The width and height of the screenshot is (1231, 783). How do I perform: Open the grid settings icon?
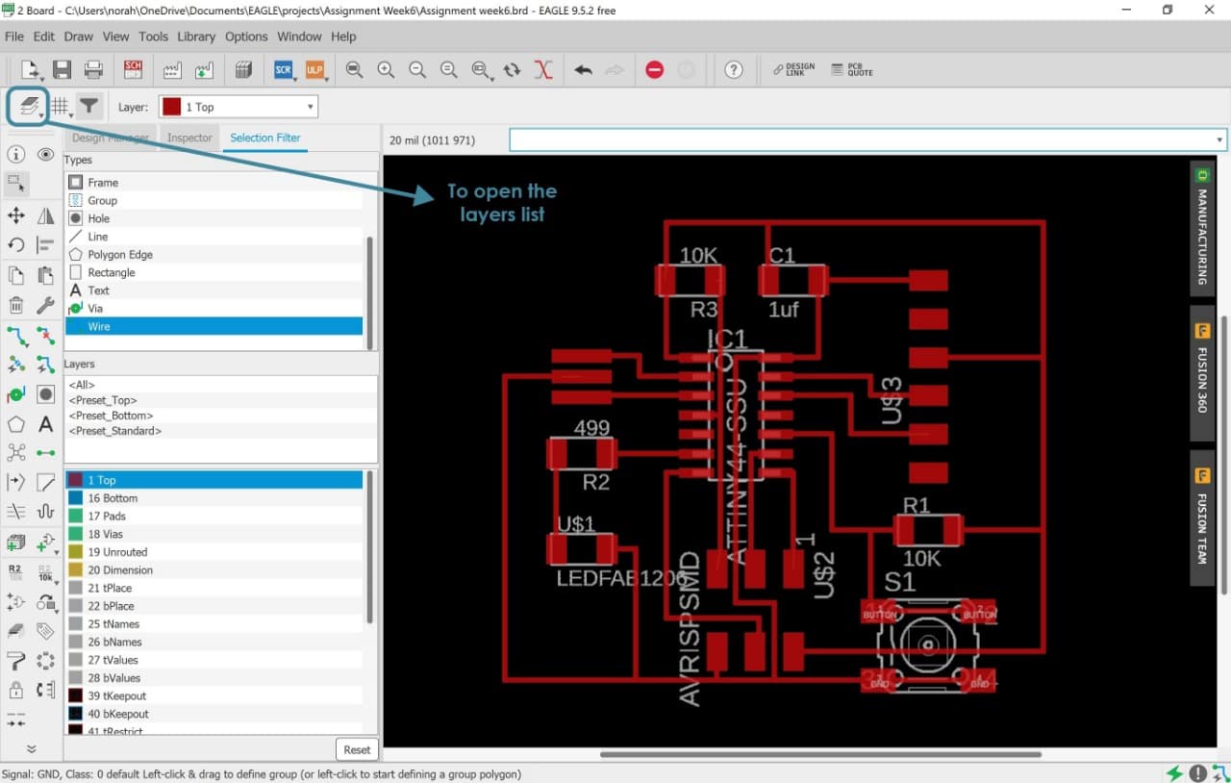(x=61, y=107)
